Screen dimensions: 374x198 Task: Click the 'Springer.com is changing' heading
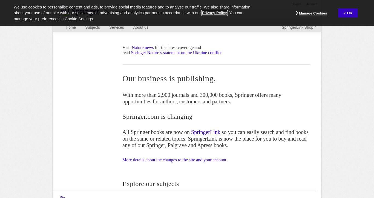pos(157,117)
